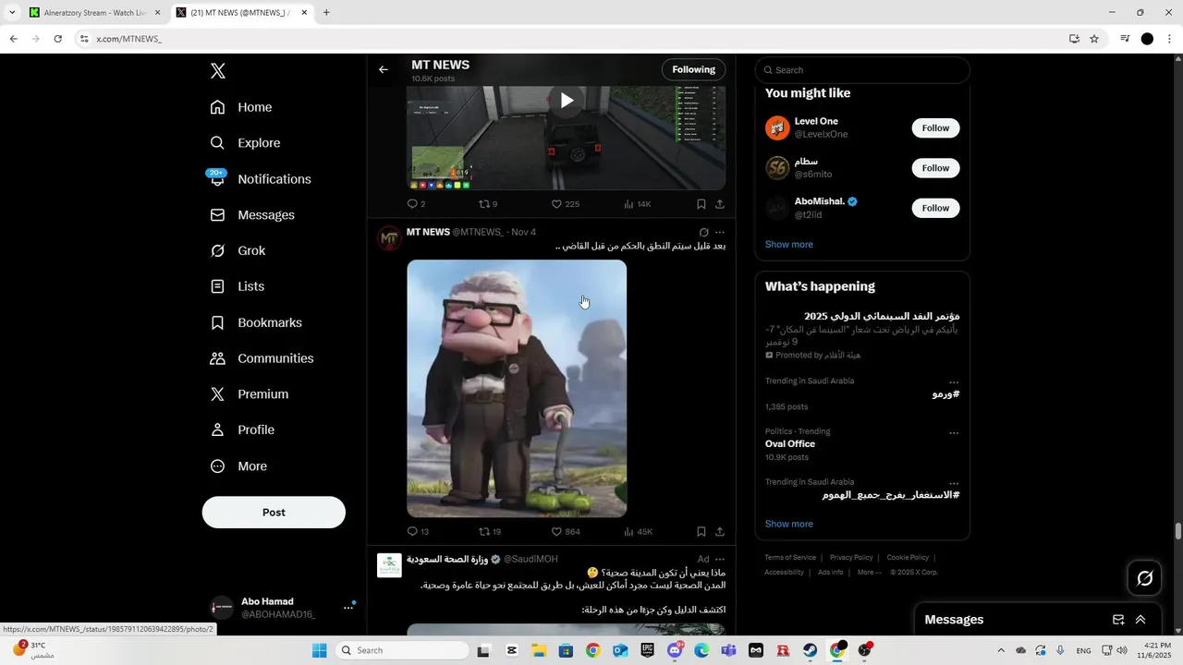Image resolution: width=1183 pixels, height=665 pixels.
Task: Open Grok from sidebar
Action: coord(238,251)
